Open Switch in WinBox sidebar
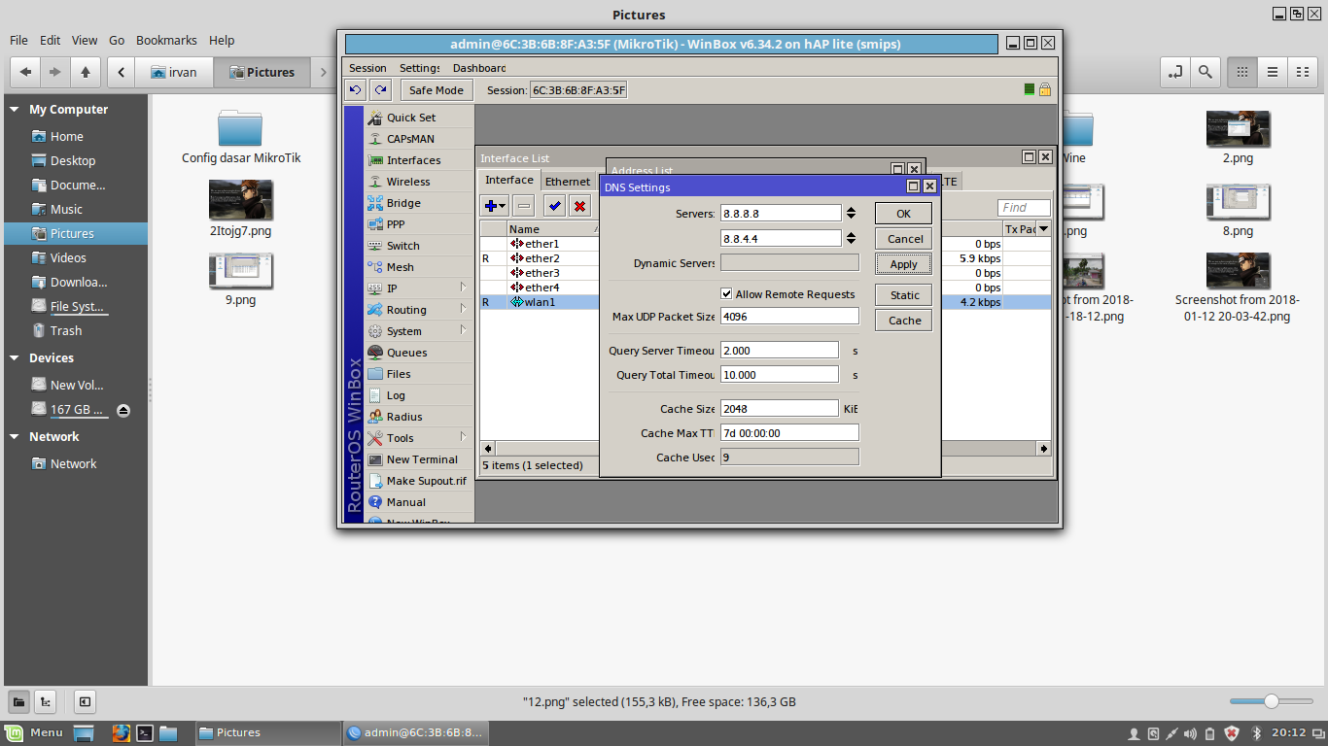This screenshot has height=746, width=1328. (x=402, y=246)
